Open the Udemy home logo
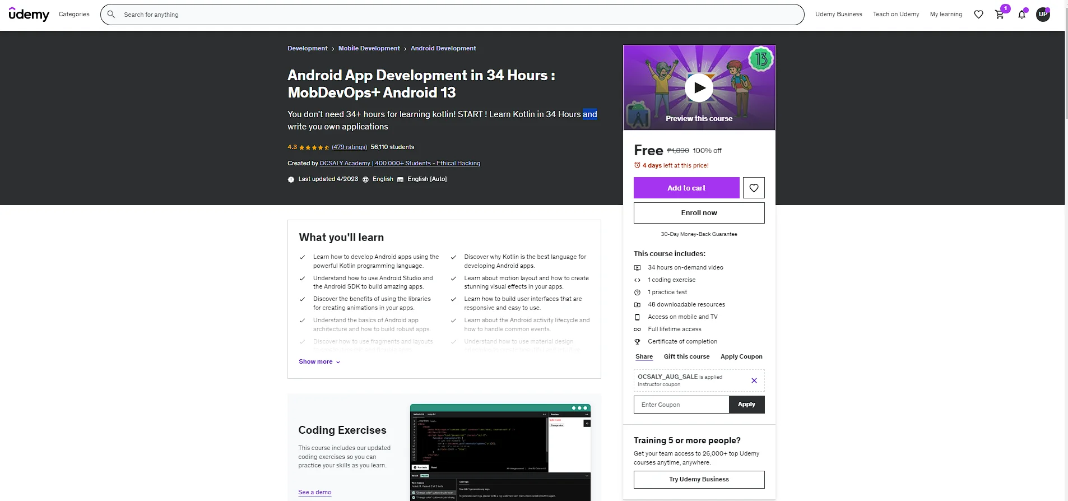Viewport: 1068px width, 501px height. pyautogui.click(x=29, y=15)
